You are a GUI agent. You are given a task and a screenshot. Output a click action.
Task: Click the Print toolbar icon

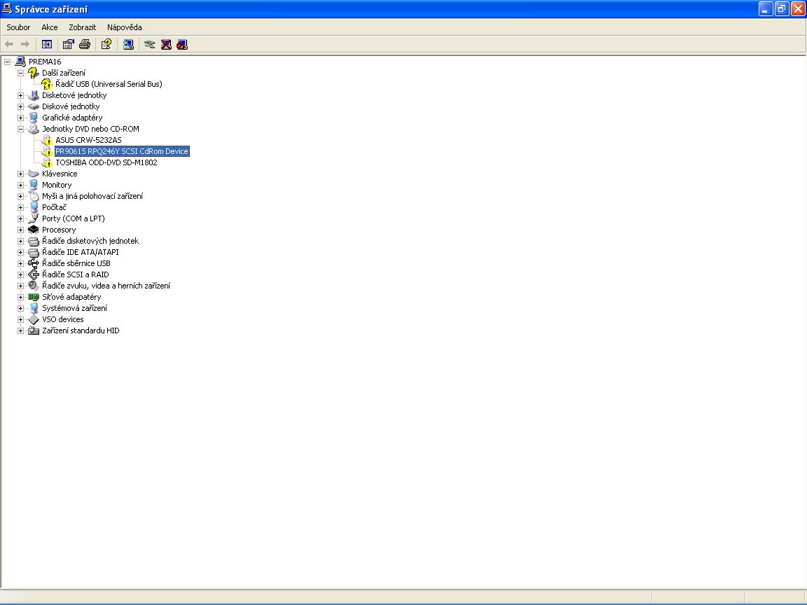[85, 45]
